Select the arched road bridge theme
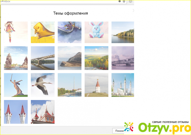Viewport: 191px width, 135px height. 43,58
